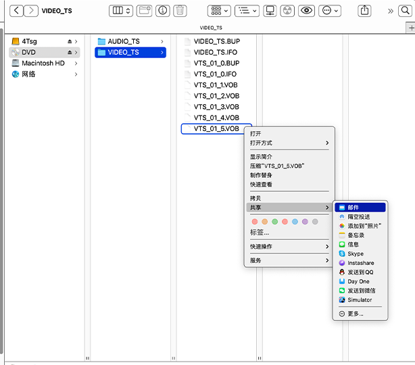Expand the AUDIO_TS folder chevron
Viewport: 415px width, 365px height.
(162, 41)
